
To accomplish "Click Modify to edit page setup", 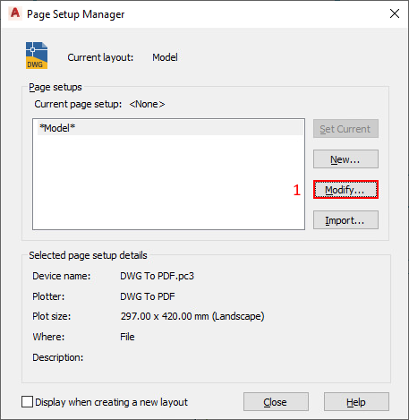I will tap(345, 190).
